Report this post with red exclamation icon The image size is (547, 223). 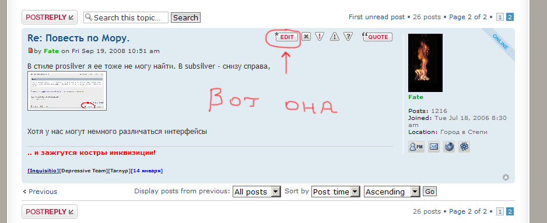[x=320, y=36]
